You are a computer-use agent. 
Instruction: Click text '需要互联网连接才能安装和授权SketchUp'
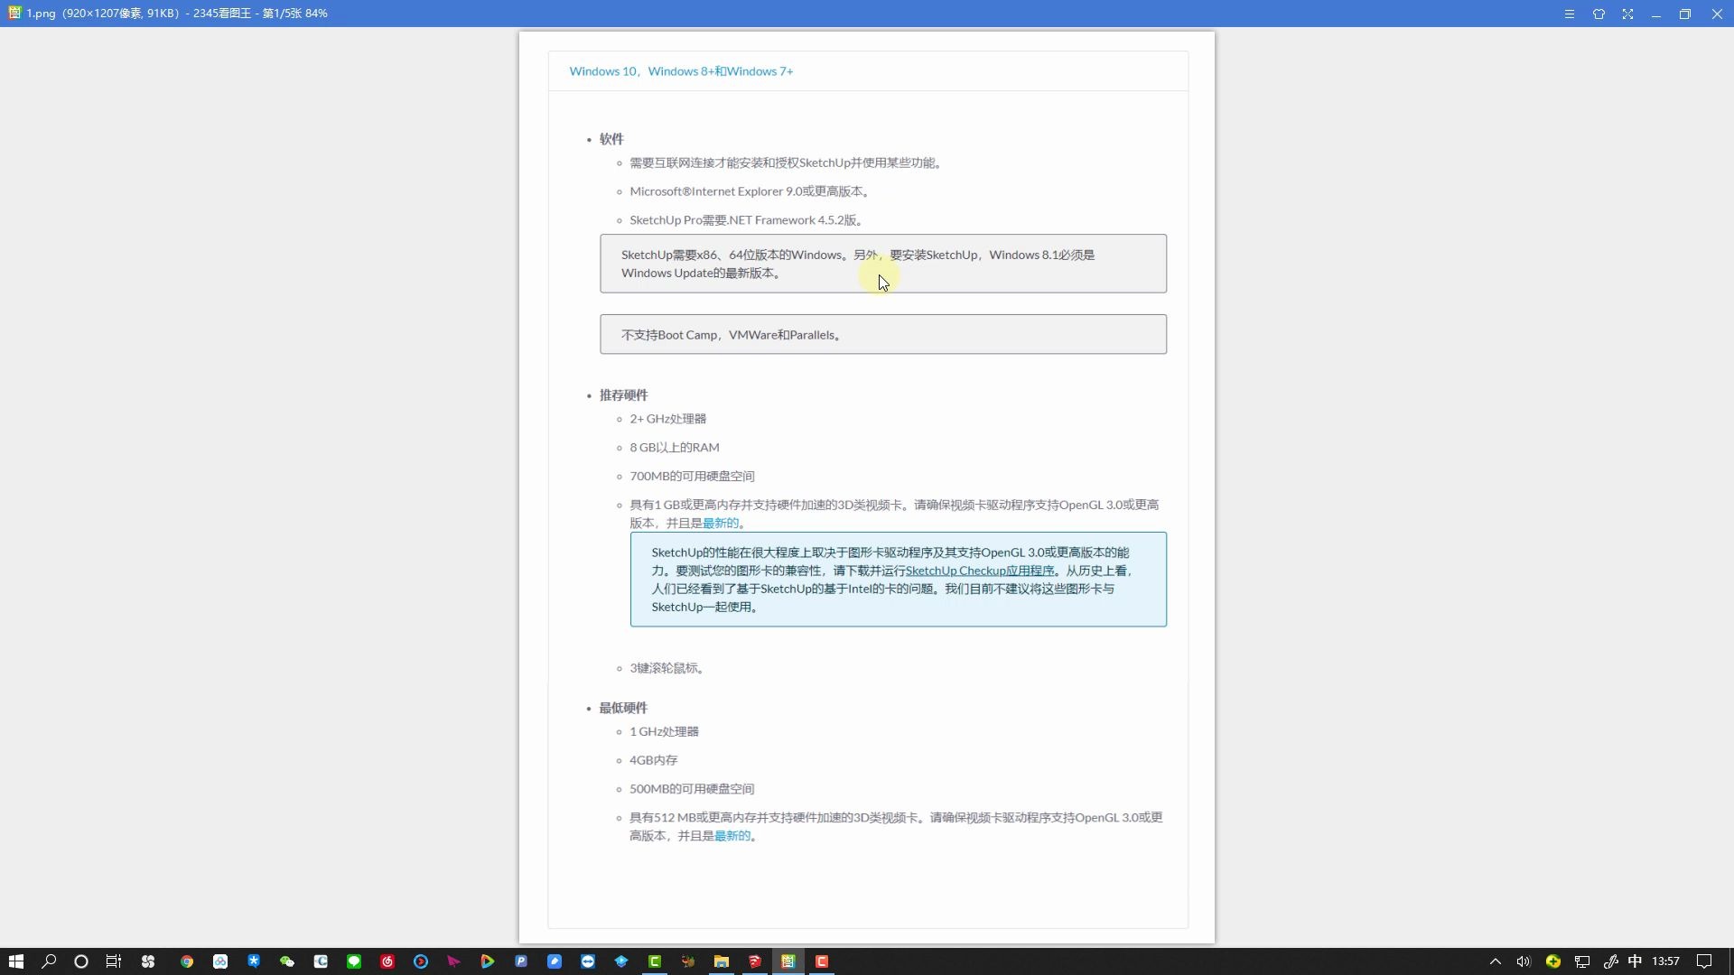740,163
